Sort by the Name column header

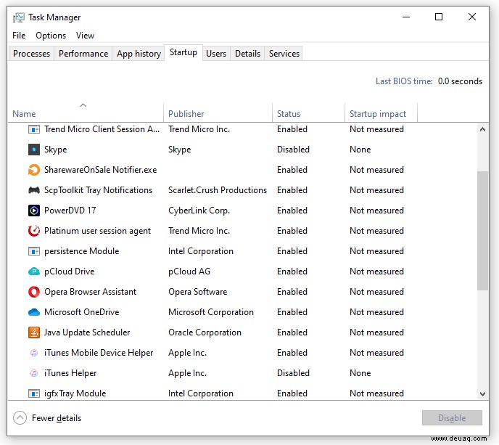(86, 112)
